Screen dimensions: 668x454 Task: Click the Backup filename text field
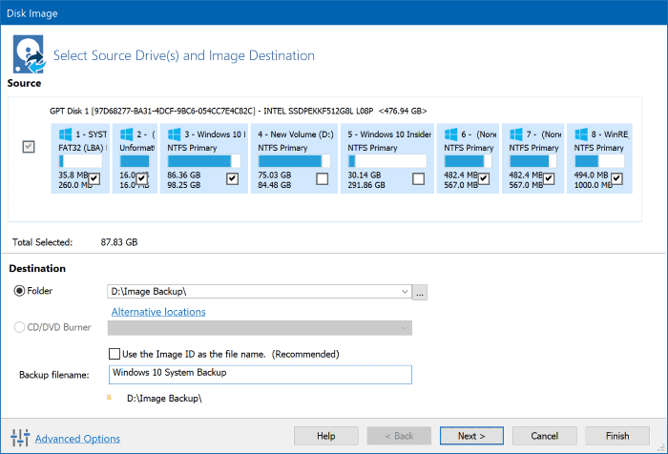[261, 374]
